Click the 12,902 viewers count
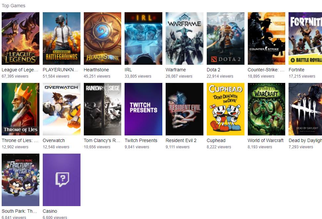Screen dimensions: 322x219 tap(15, 147)
